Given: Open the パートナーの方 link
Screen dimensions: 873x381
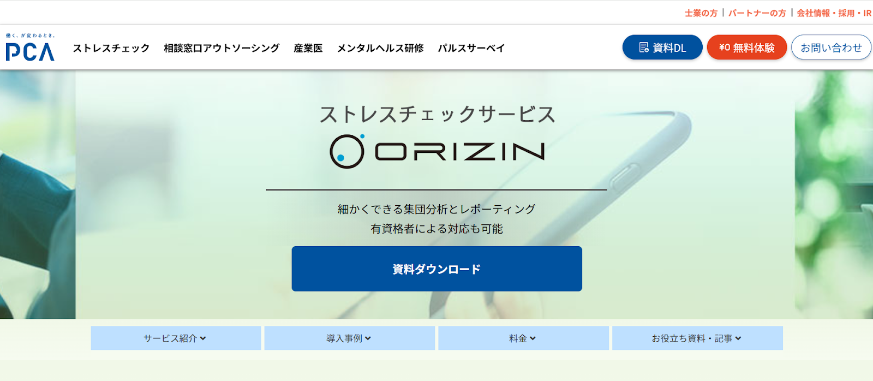Looking at the screenshot, I should 757,13.
